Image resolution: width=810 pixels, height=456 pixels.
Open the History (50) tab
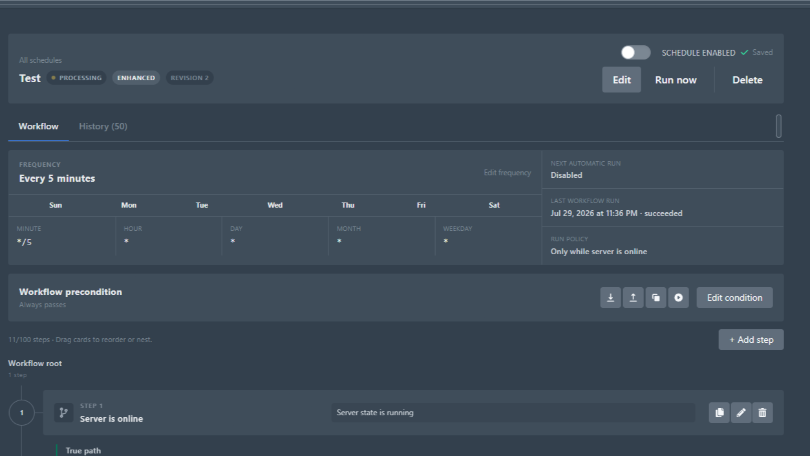tap(103, 126)
